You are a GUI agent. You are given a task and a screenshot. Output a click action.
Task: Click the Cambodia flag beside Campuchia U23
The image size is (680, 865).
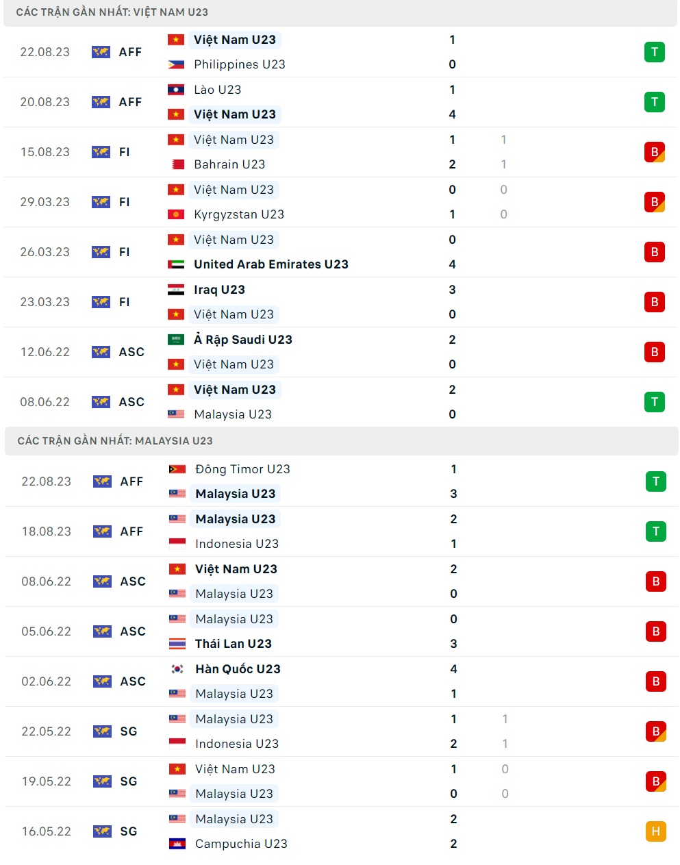[176, 844]
